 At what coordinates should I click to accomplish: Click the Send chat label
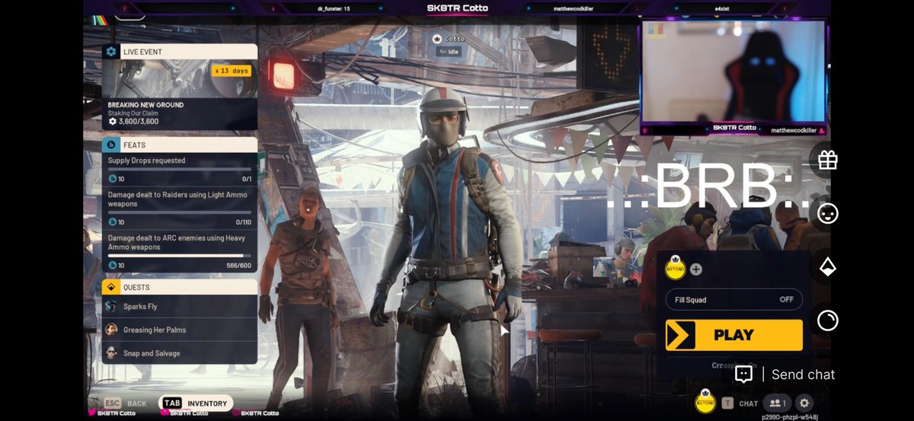pos(803,375)
